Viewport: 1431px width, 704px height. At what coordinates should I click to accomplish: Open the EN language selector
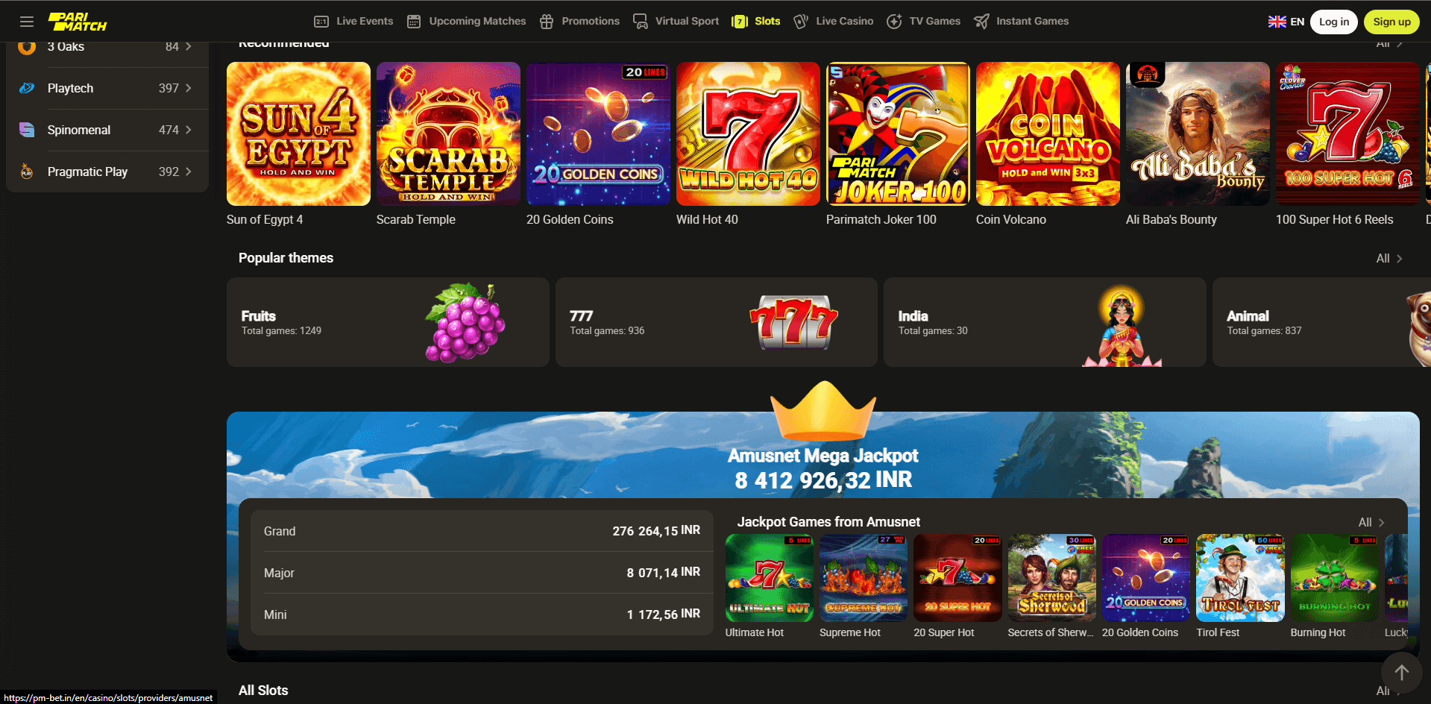[1286, 22]
